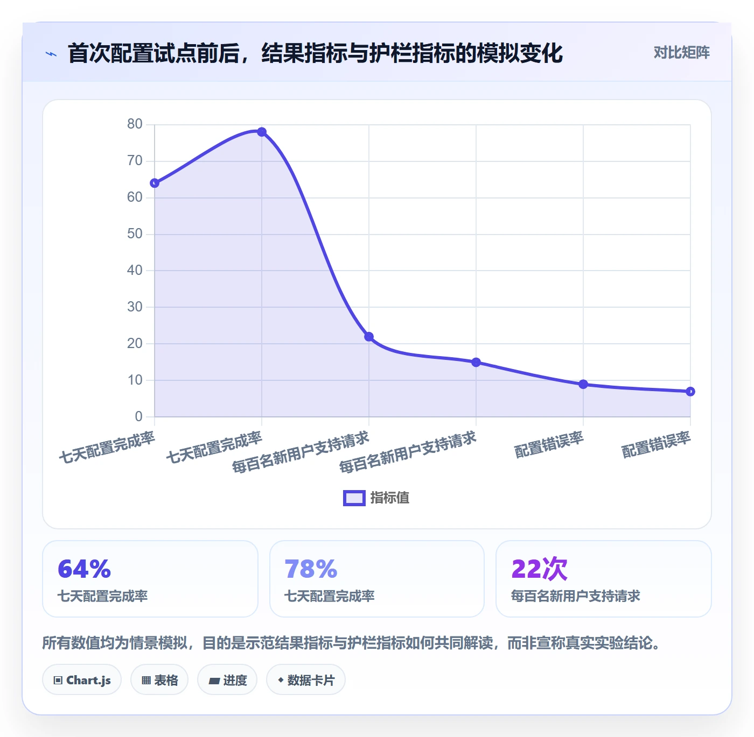Select the chart data point at value 15
754x737 pixels.
pos(476,362)
